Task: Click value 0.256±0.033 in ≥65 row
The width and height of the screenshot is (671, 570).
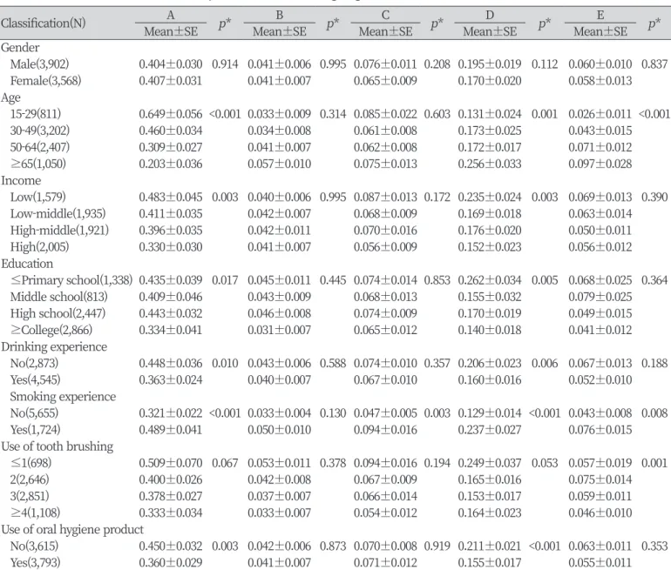Action: coord(490,164)
